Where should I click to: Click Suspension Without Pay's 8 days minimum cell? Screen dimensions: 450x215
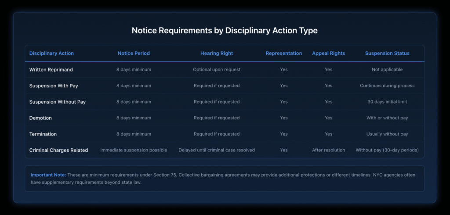tap(134, 102)
